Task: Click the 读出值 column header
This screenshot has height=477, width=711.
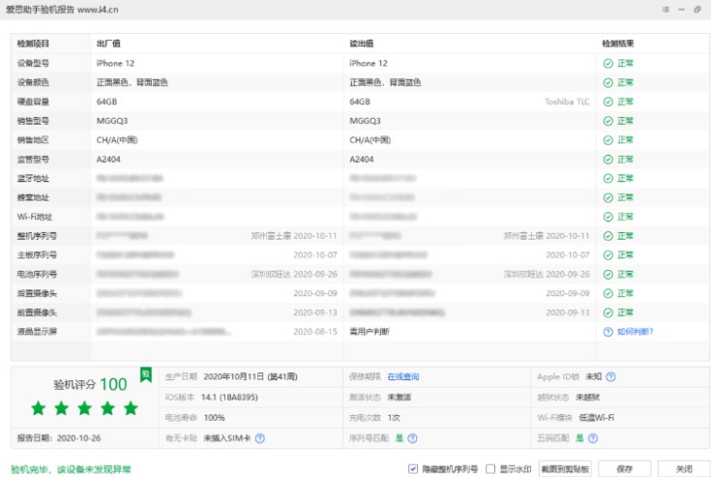Action: (362, 44)
